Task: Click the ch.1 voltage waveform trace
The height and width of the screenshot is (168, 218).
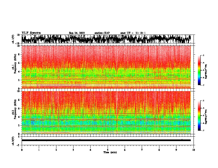Action: point(106,39)
